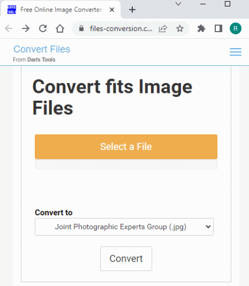
Task: Click the Select a File button
Action: 126,147
